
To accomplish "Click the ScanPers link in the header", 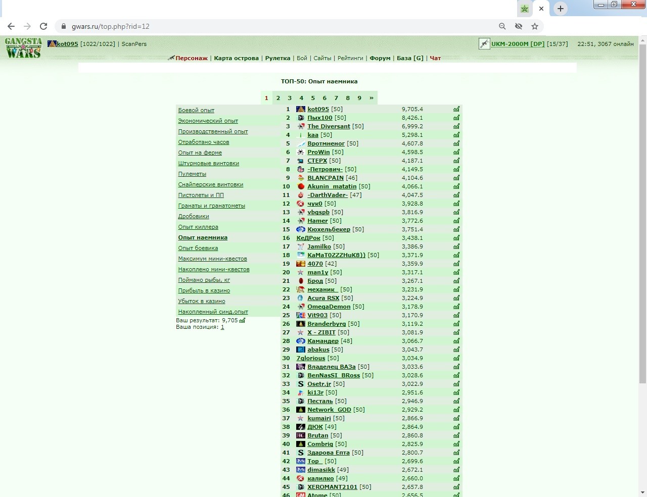I will tap(134, 44).
